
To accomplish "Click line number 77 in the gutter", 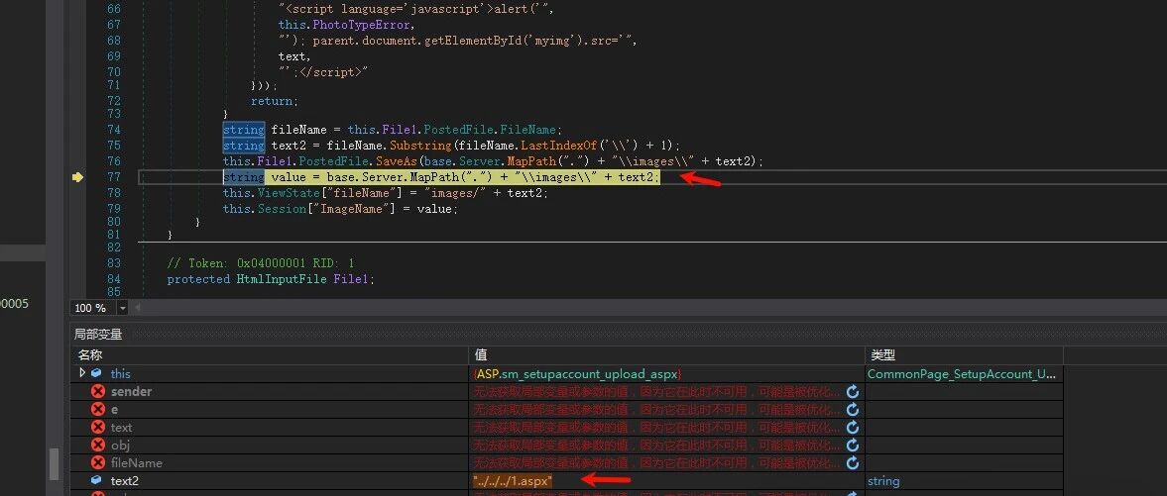I will [x=113, y=177].
